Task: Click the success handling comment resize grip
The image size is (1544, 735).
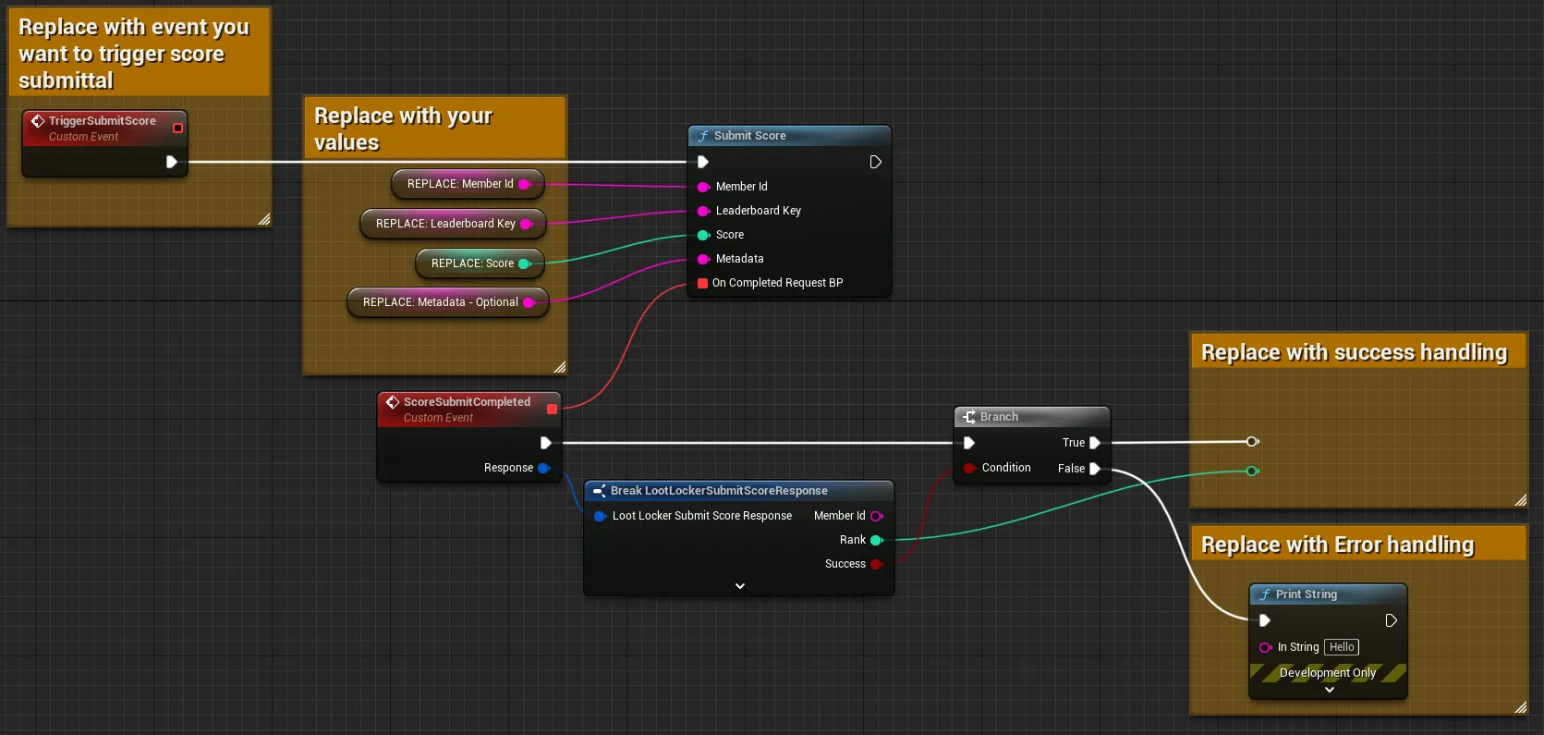Action: [x=1521, y=500]
